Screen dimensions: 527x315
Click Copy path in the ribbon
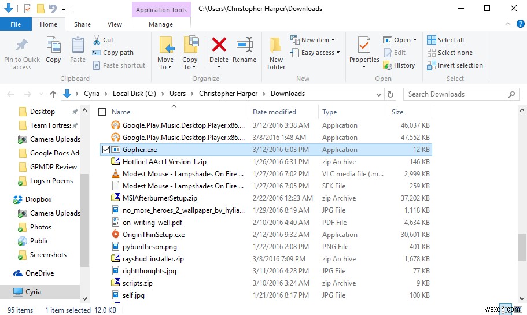[113, 53]
